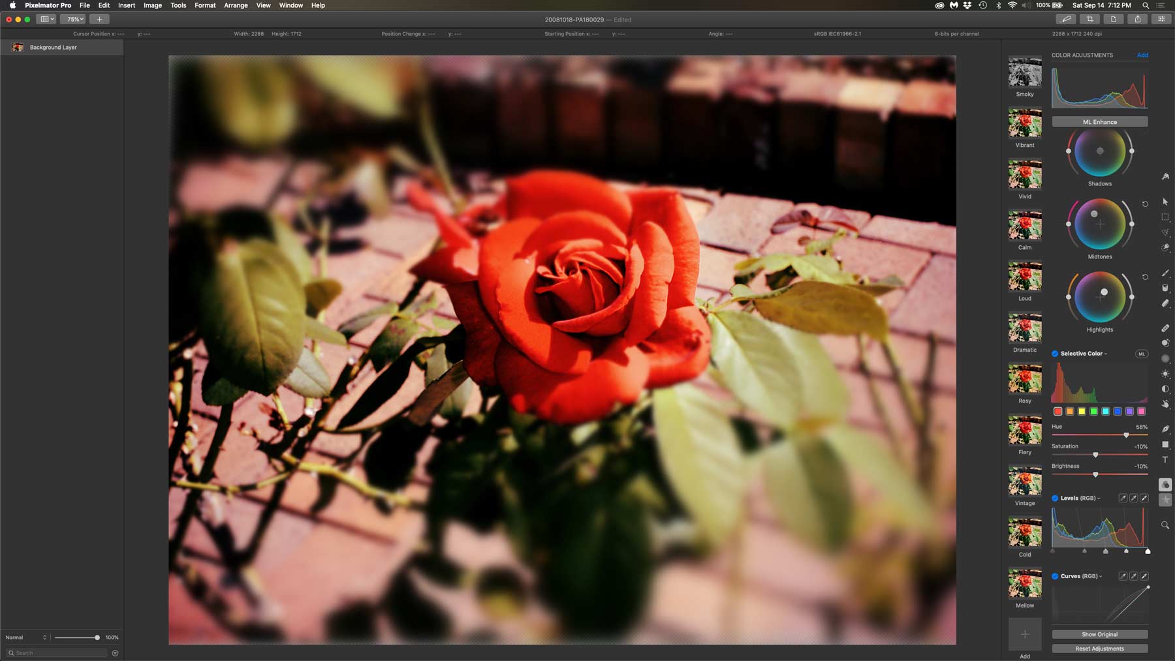Click the Reset Adjustments button
Image resolution: width=1175 pixels, height=661 pixels.
(1100, 649)
